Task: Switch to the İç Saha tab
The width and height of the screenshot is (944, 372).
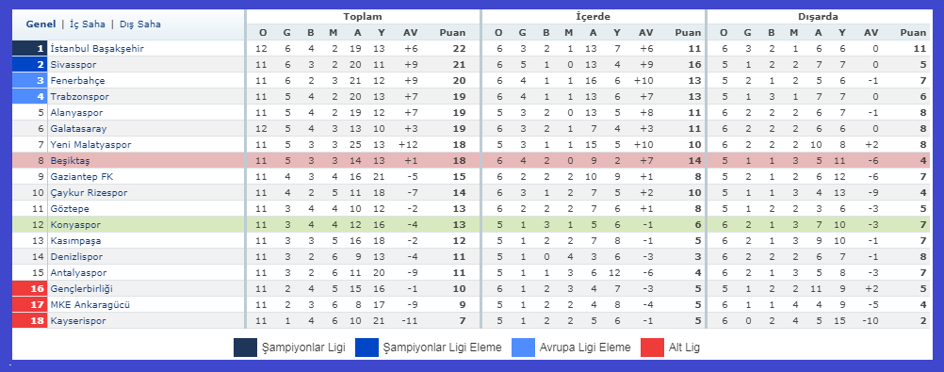Action: (x=88, y=24)
